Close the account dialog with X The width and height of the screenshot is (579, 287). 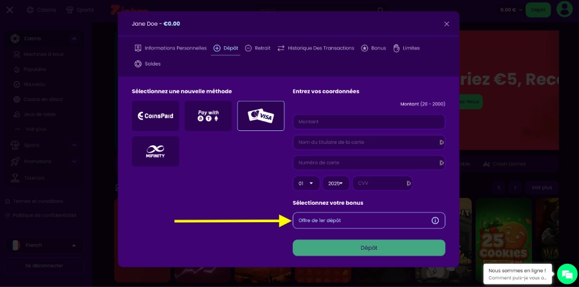(446, 24)
